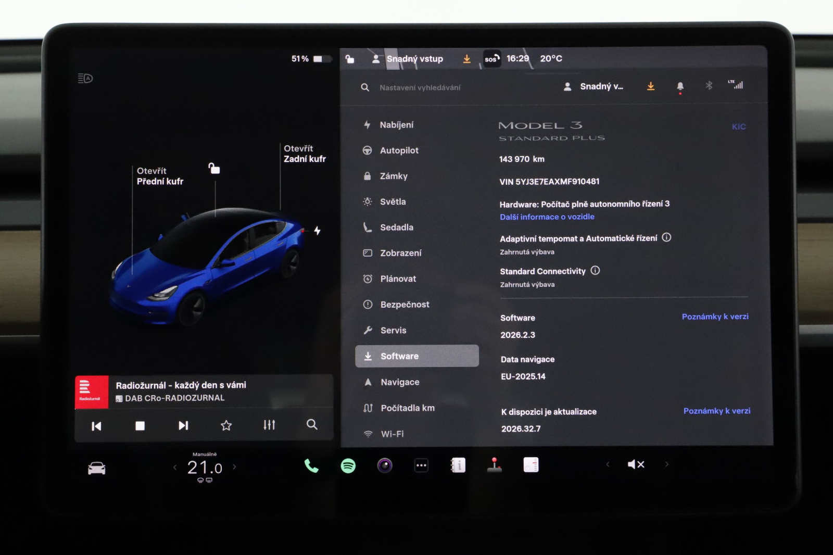This screenshot has height=555, width=833.
Task: Decrease cabin temperature left arrow
Action: click(175, 467)
